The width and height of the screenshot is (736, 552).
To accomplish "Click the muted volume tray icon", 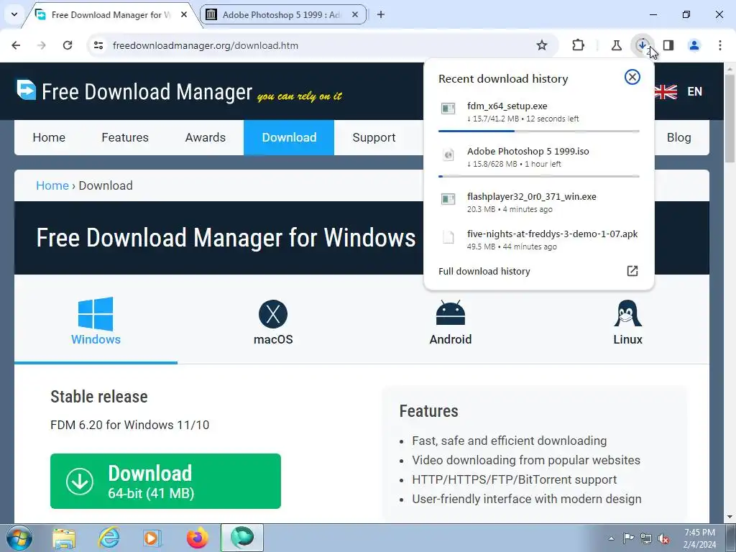I will click(663, 538).
